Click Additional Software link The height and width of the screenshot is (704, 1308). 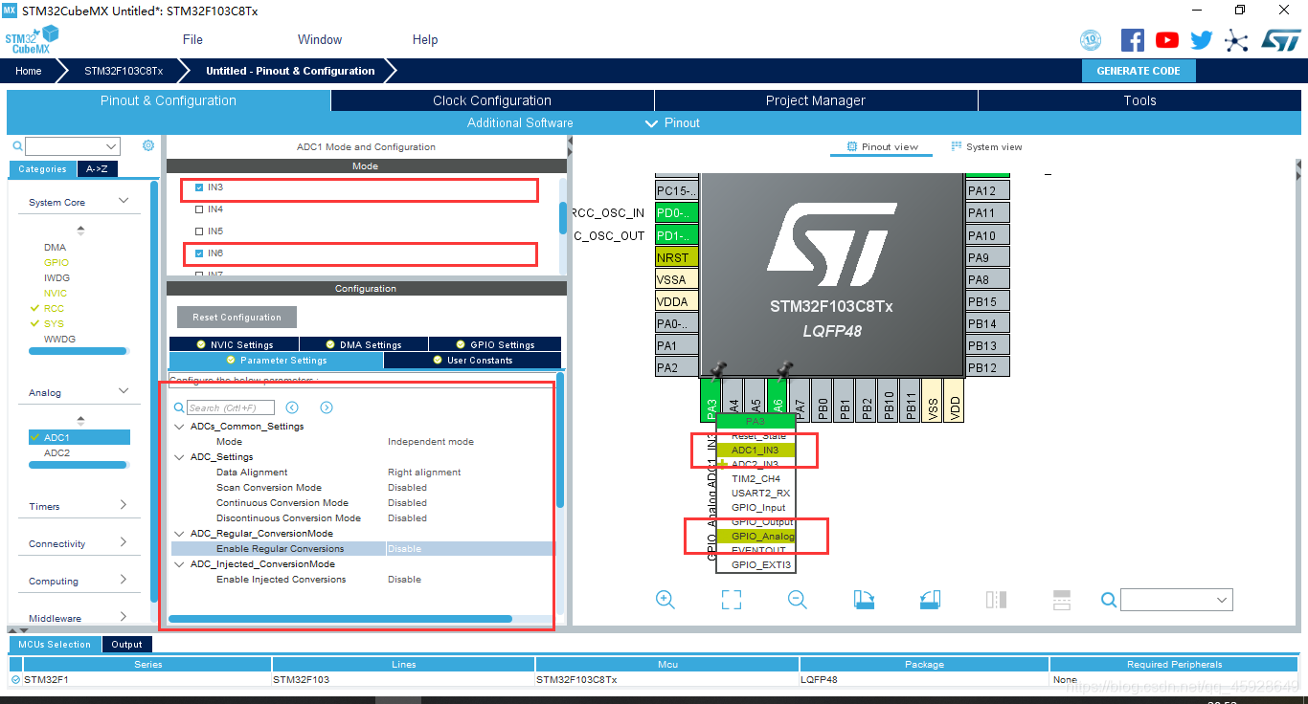click(520, 122)
